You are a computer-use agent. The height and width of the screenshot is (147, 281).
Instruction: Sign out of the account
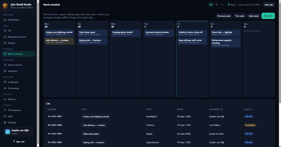point(18,142)
